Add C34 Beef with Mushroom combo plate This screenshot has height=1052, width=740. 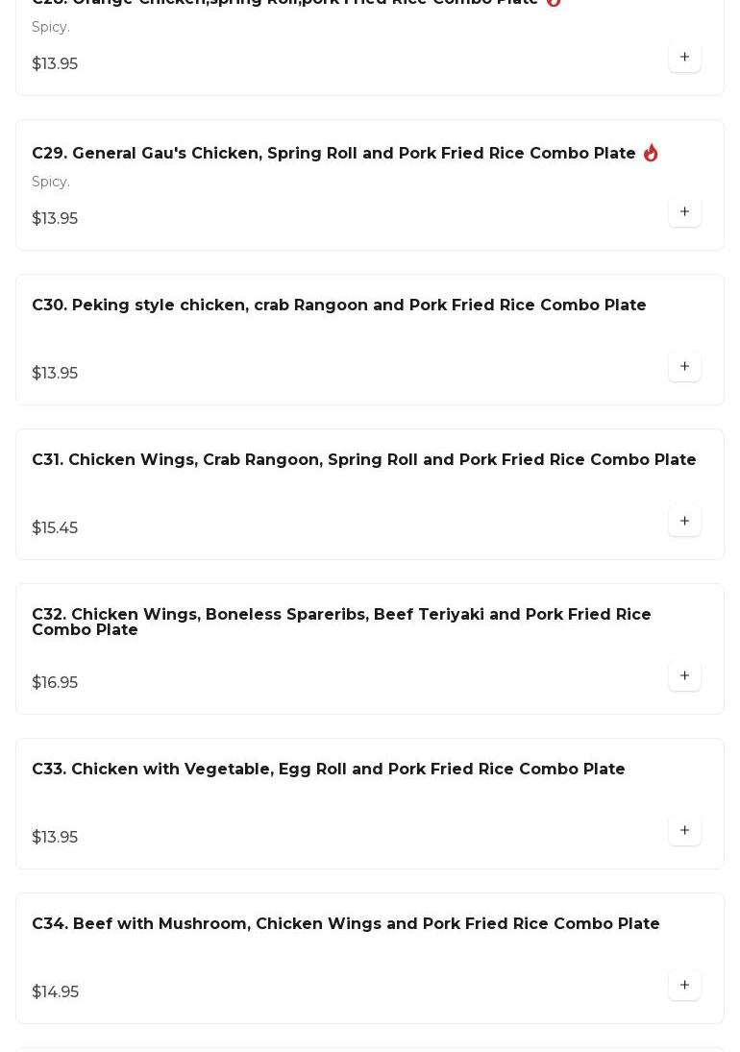[684, 985]
